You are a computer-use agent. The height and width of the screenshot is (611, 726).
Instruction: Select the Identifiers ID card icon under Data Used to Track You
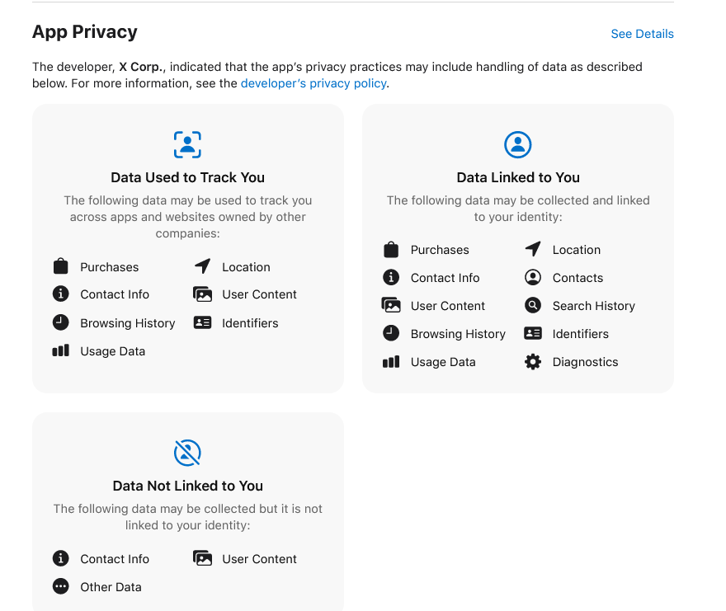(202, 322)
